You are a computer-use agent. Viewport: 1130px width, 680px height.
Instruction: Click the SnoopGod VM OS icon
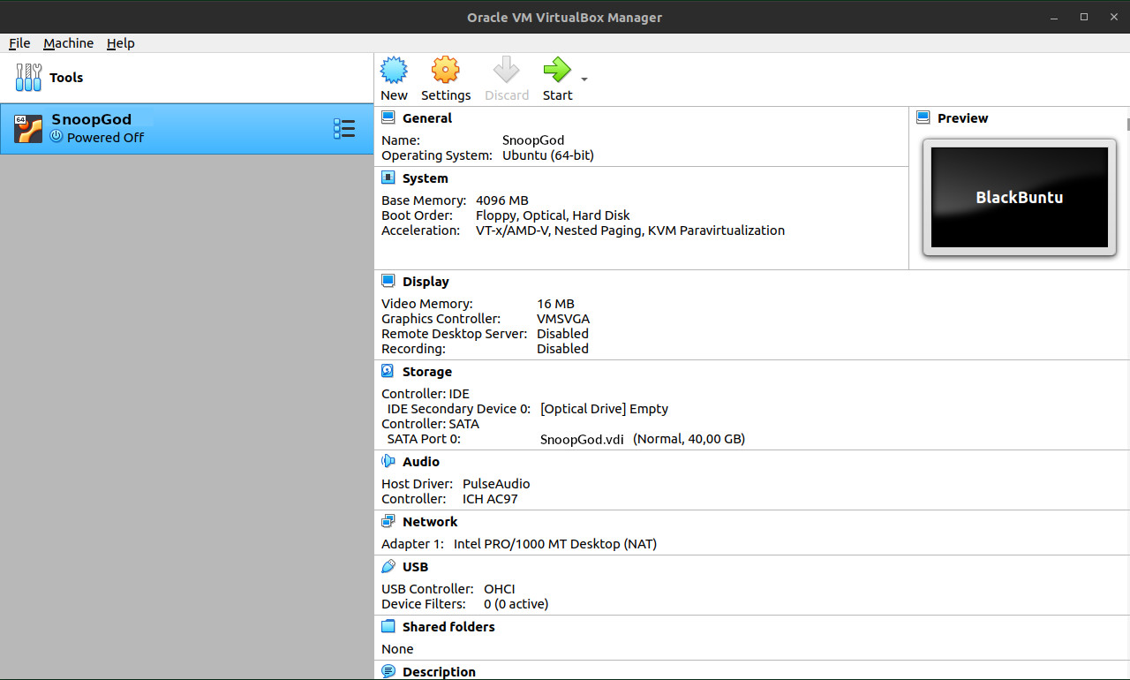point(28,129)
